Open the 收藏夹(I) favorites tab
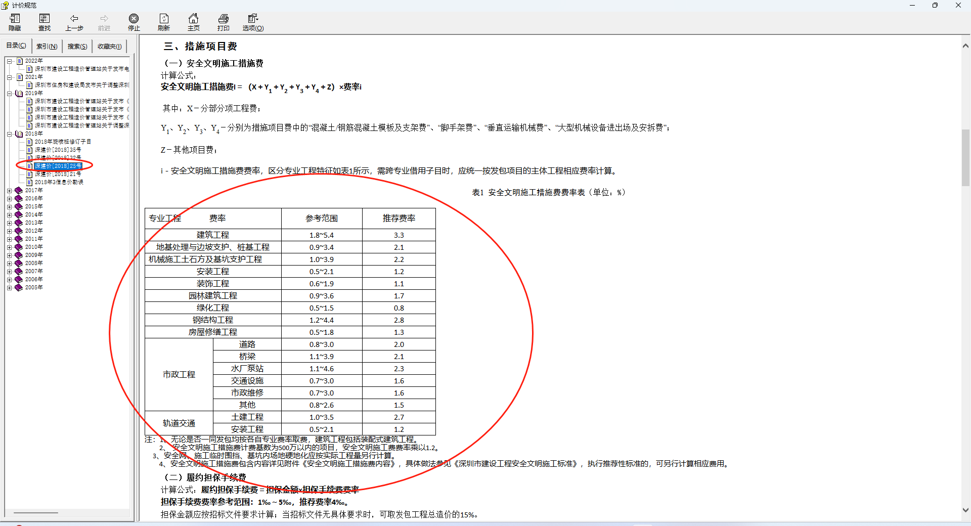Screen dimensions: 971x526 pos(110,47)
